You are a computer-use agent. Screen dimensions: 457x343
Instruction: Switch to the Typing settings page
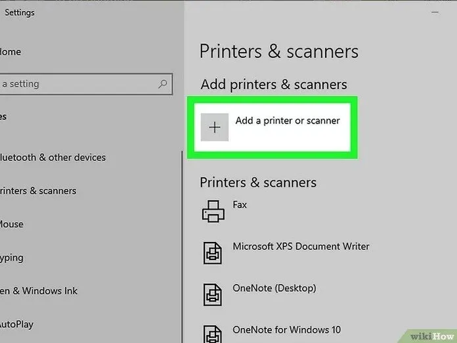[12, 258]
